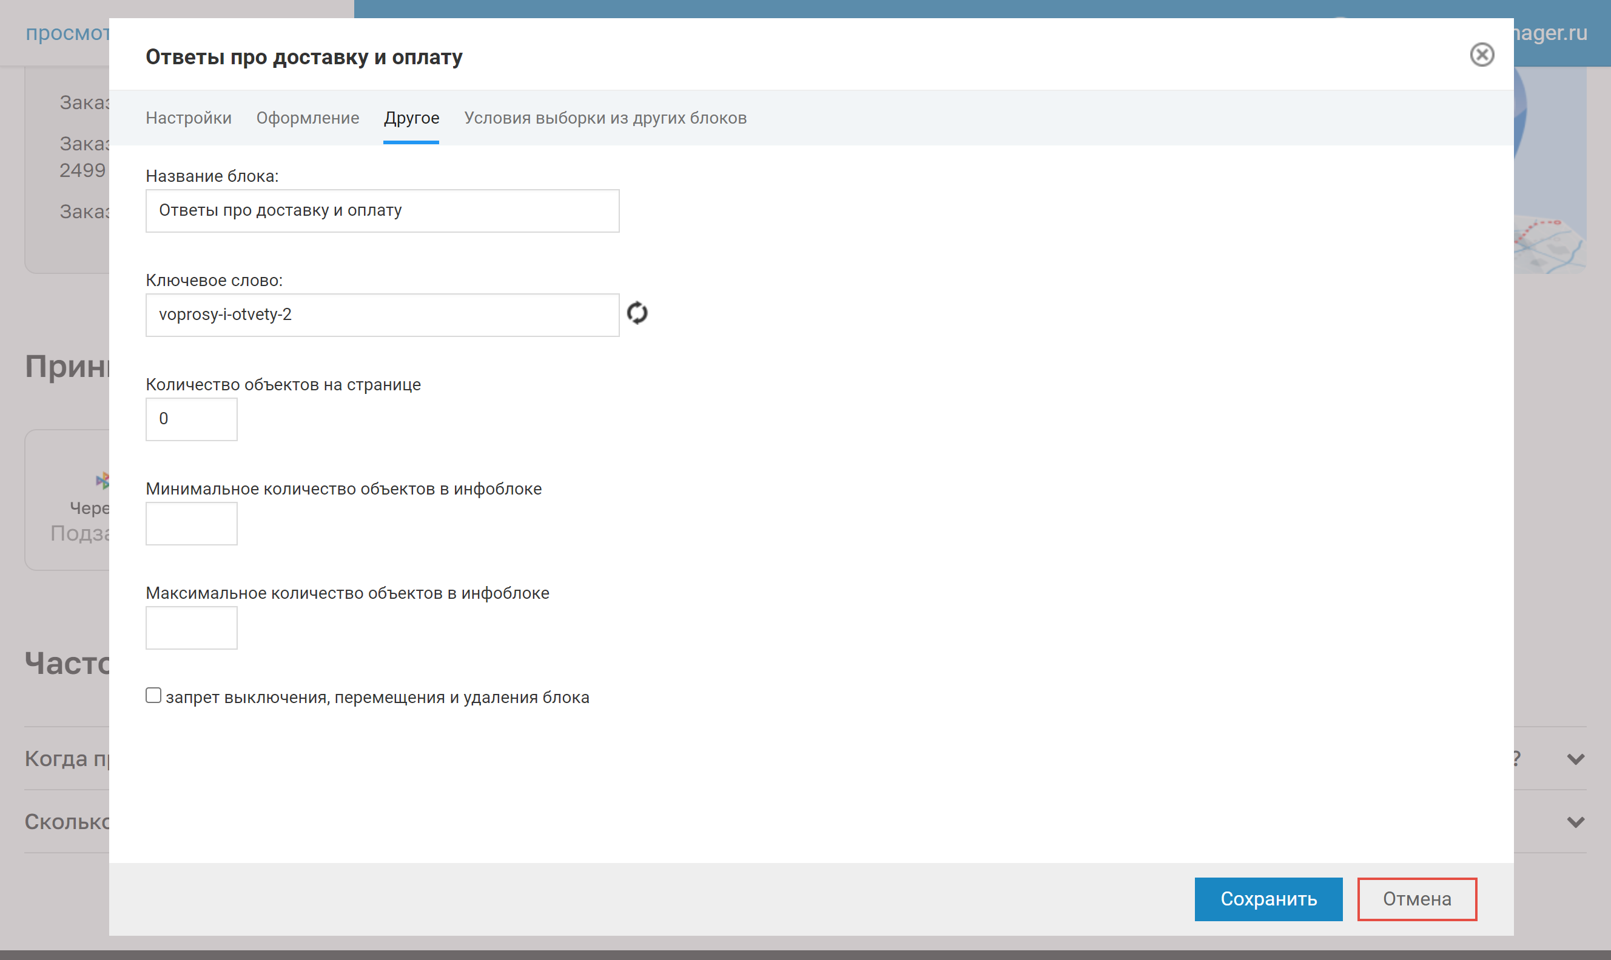Open the Оформление tab
1611x960 pixels.
point(308,118)
